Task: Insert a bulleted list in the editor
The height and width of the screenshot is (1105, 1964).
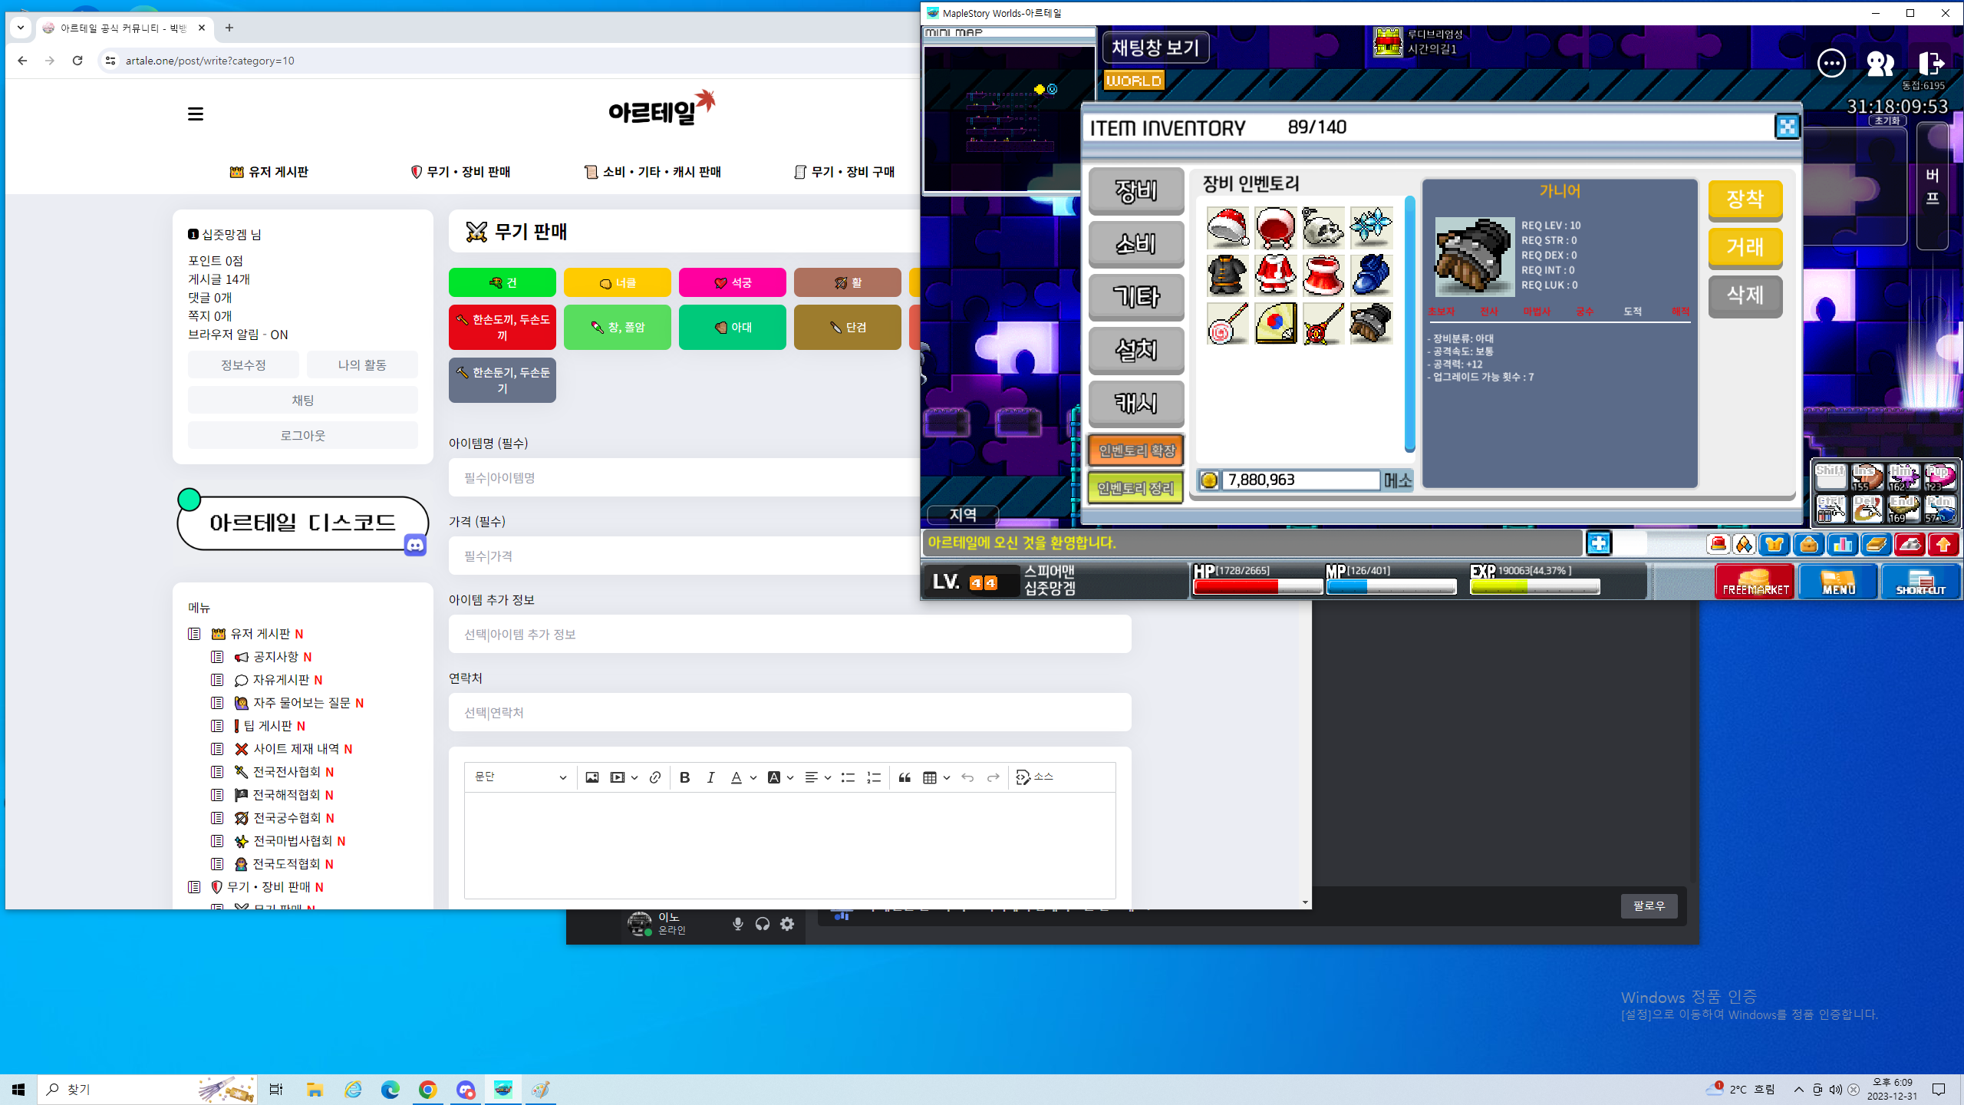Action: [848, 777]
